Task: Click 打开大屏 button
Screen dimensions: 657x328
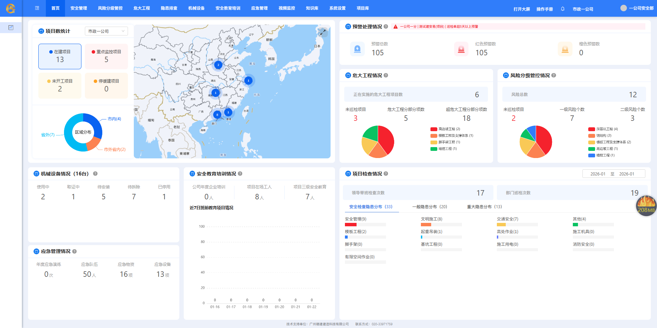Action: pos(521,9)
